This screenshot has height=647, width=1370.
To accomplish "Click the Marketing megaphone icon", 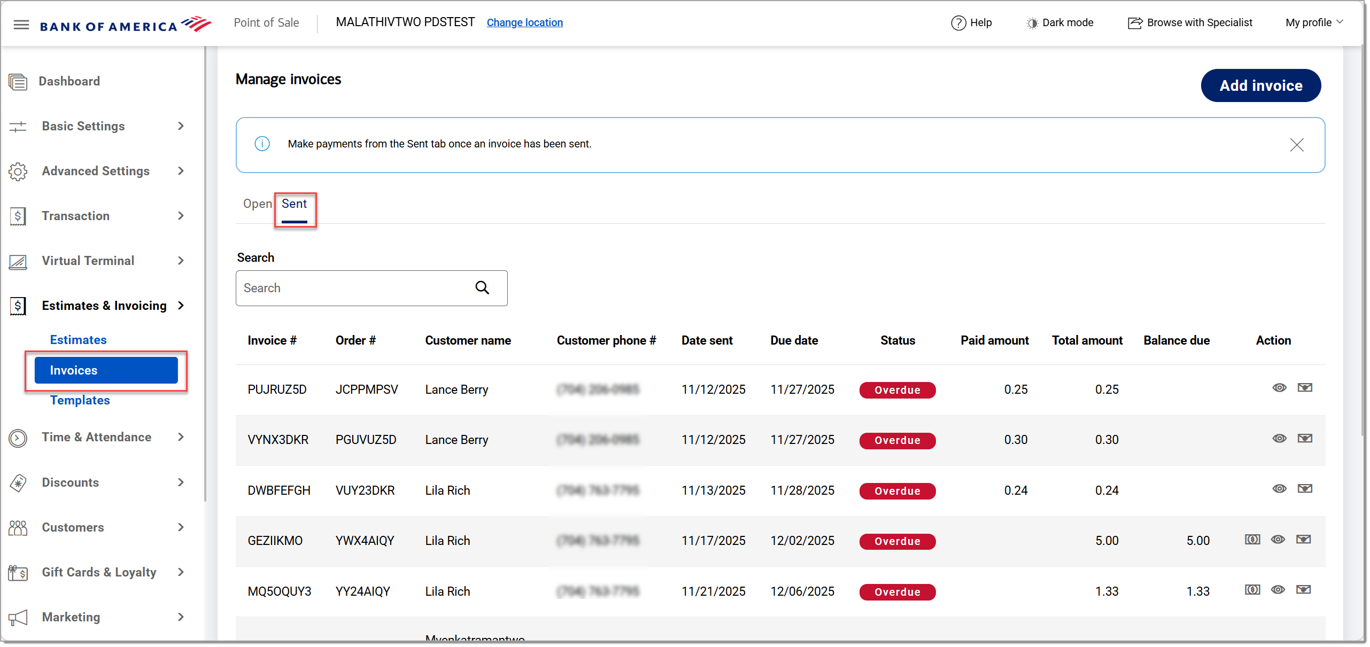I will (18, 618).
